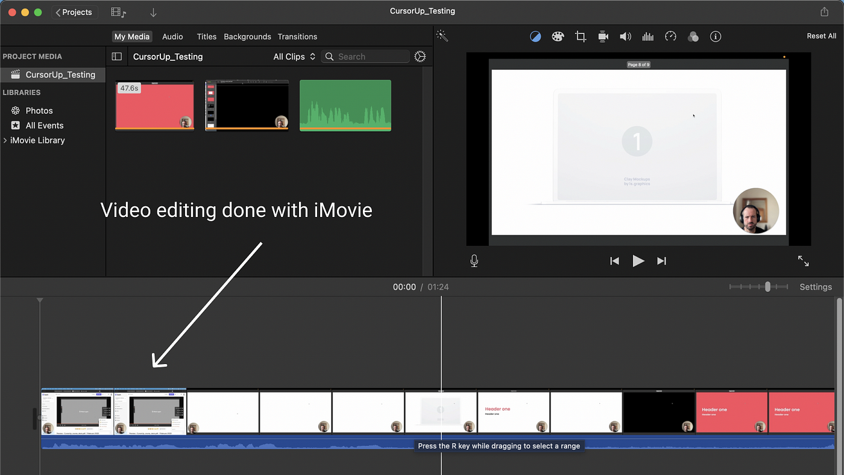Open the All Clips filter dropdown
Viewport: 844px width, 475px height.
click(294, 57)
